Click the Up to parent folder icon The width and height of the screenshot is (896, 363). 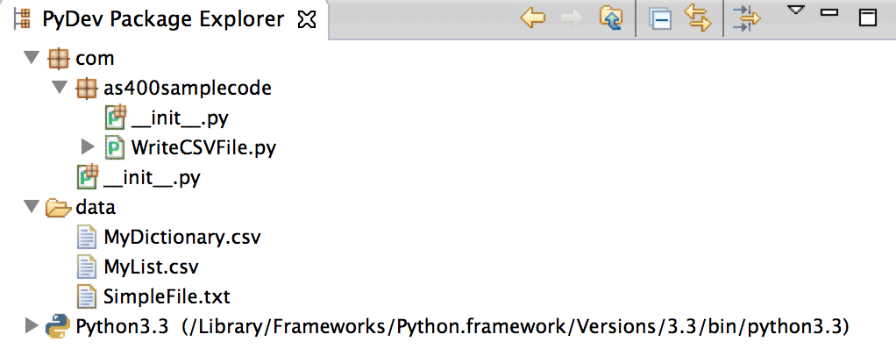pos(609,19)
